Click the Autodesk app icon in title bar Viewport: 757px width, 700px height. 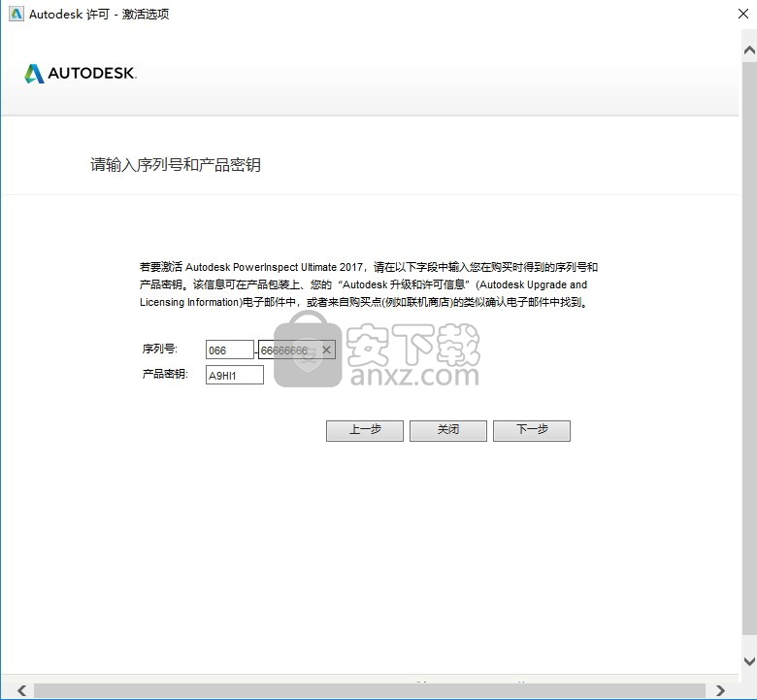click(x=16, y=14)
